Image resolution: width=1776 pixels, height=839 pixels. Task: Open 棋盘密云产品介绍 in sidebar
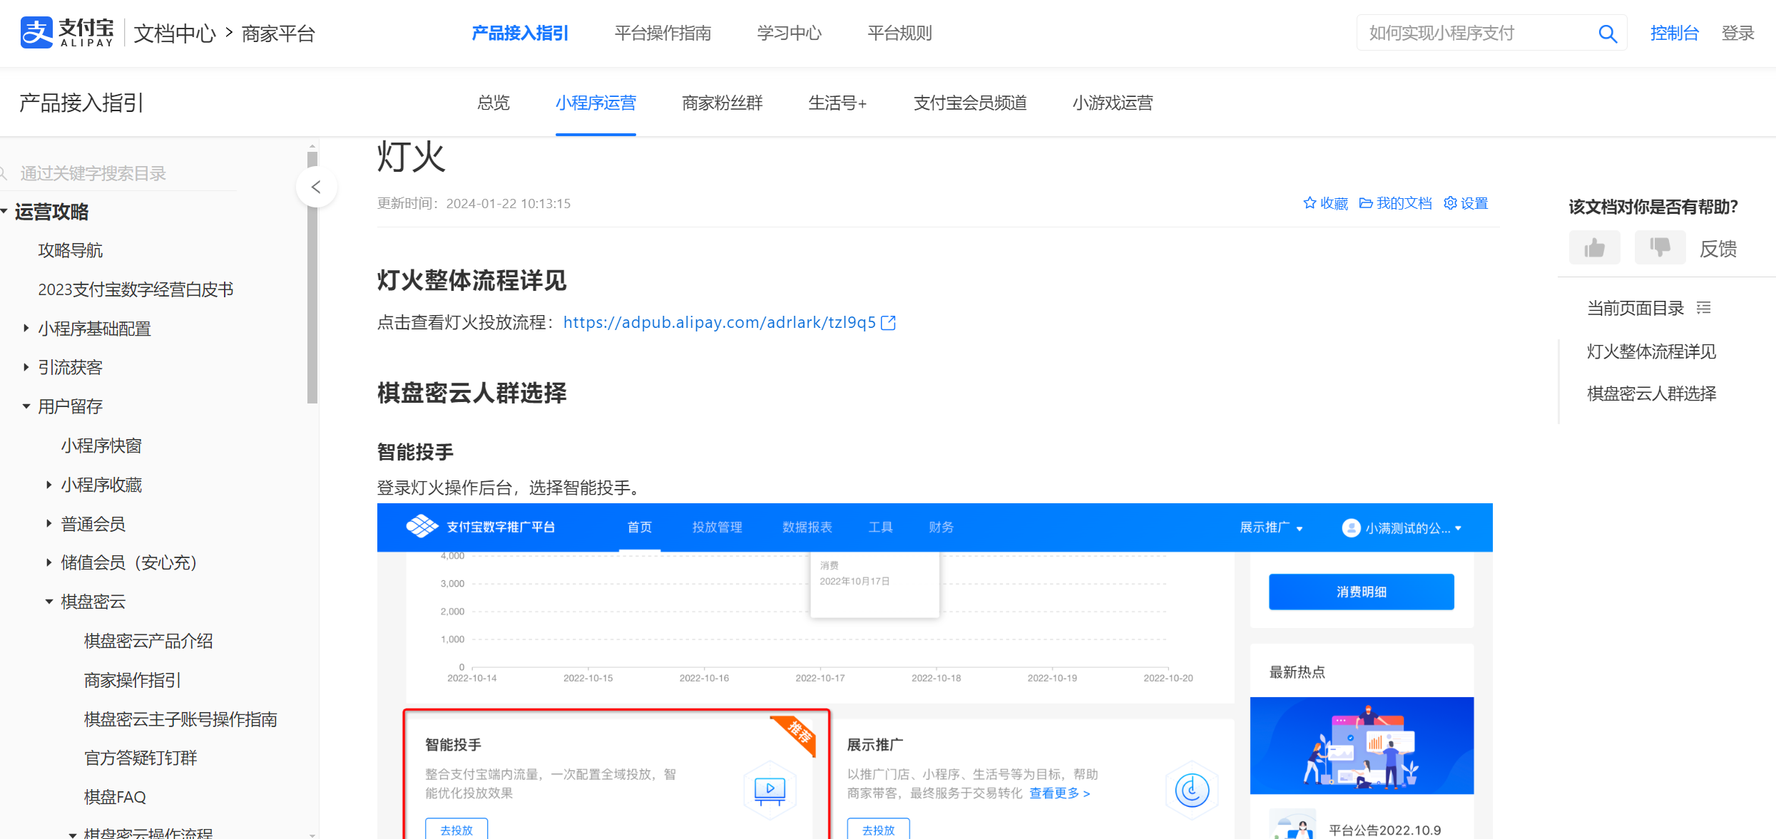pyautogui.click(x=148, y=641)
